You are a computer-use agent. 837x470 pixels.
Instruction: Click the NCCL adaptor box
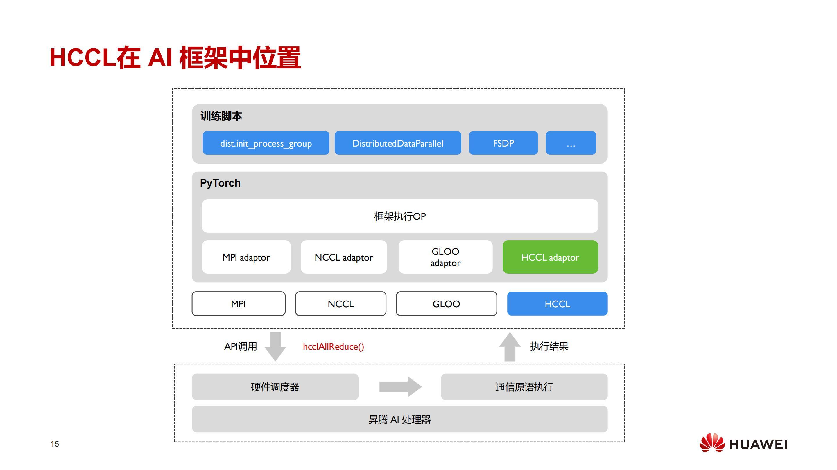(x=344, y=257)
